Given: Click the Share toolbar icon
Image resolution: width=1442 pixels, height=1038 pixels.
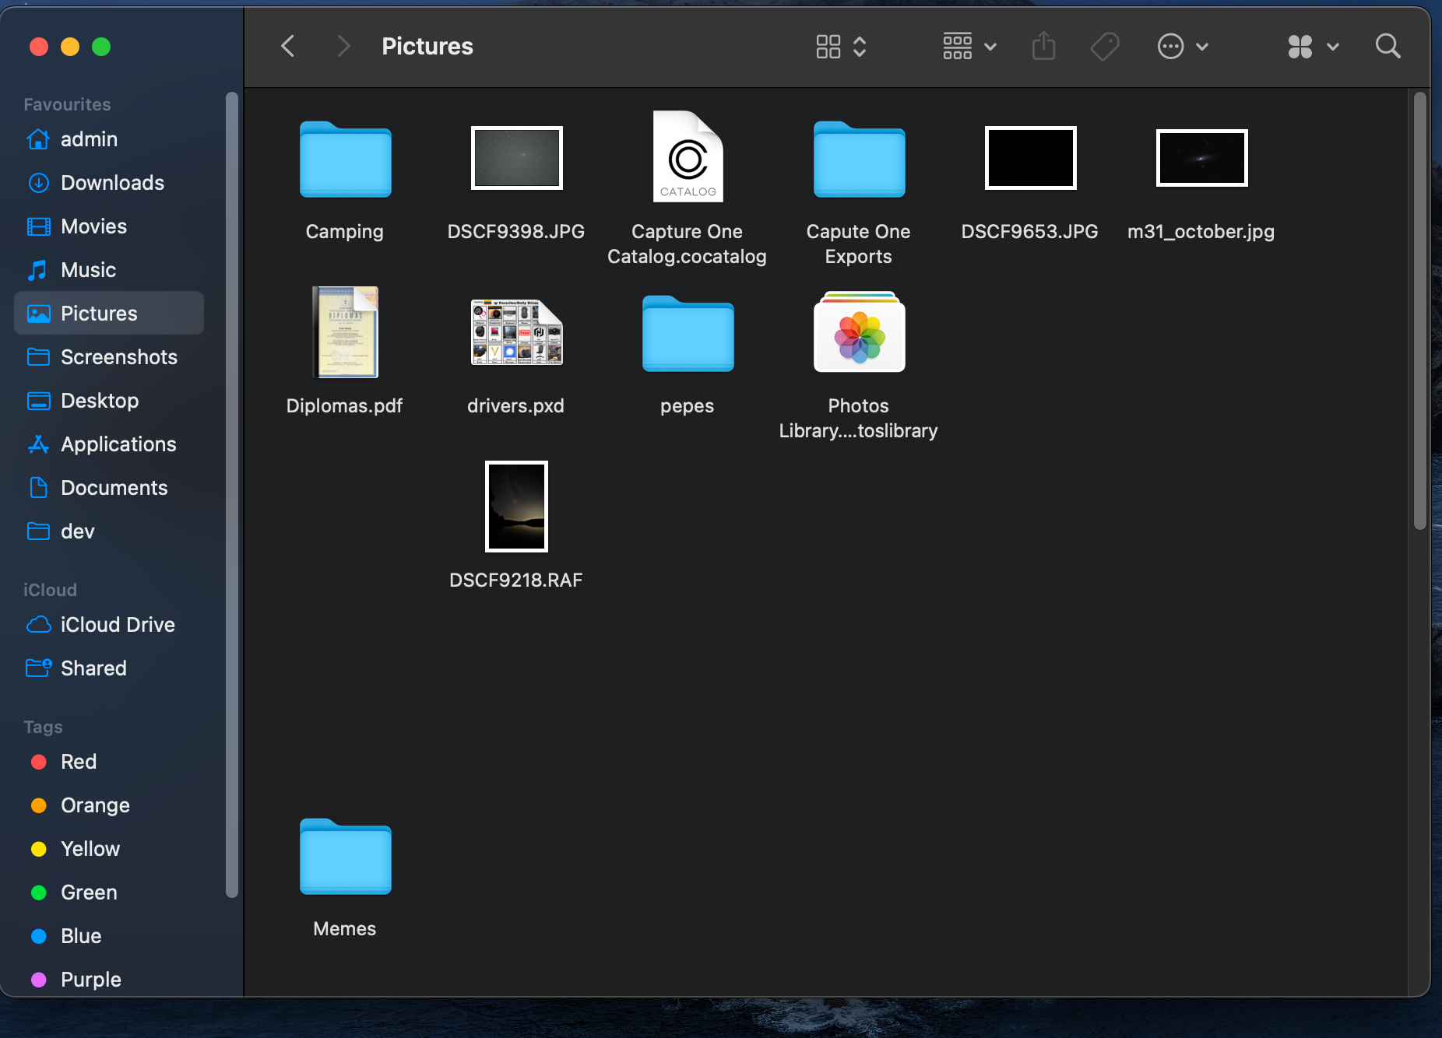Looking at the screenshot, I should click(x=1043, y=46).
